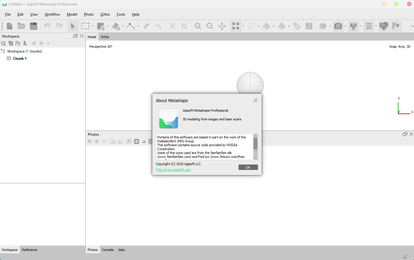The width and height of the screenshot is (414, 260).
Task: Open the Draw Polyline tool dropdown arrow
Action: pyautogui.click(x=138, y=26)
